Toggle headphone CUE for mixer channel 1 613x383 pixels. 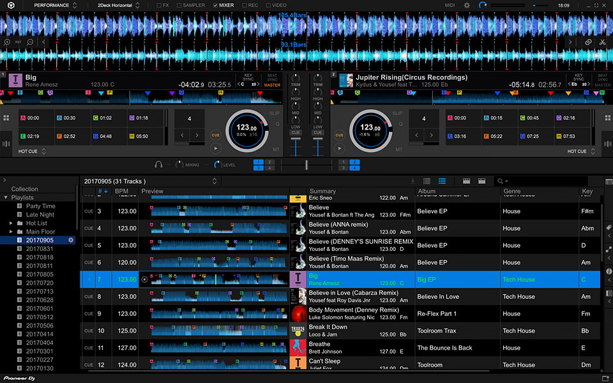click(x=296, y=133)
